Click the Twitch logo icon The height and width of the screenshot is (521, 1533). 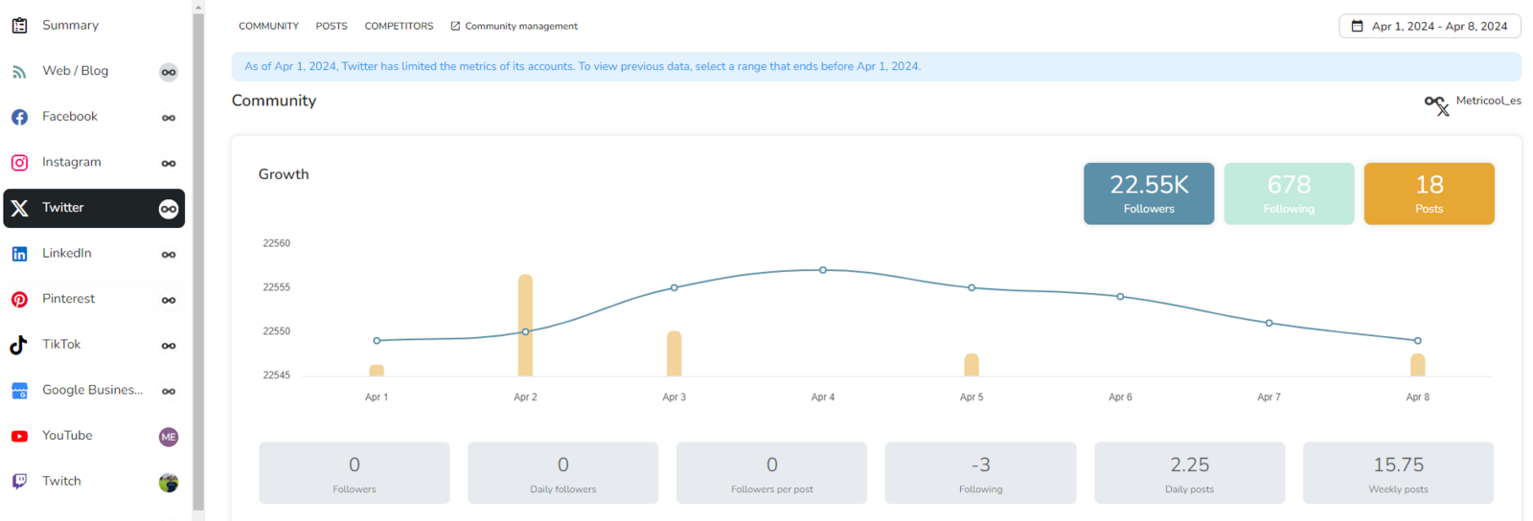19,482
